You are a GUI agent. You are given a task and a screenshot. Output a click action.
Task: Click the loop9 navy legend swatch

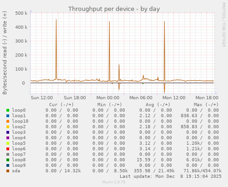[8, 165]
